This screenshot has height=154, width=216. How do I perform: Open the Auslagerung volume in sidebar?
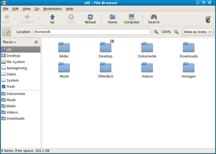(21, 68)
